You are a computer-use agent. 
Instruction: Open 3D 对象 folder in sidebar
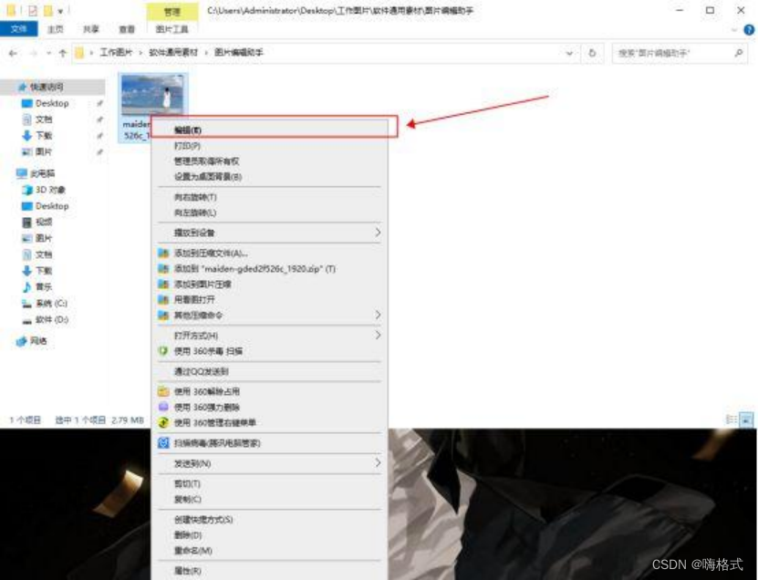point(50,190)
